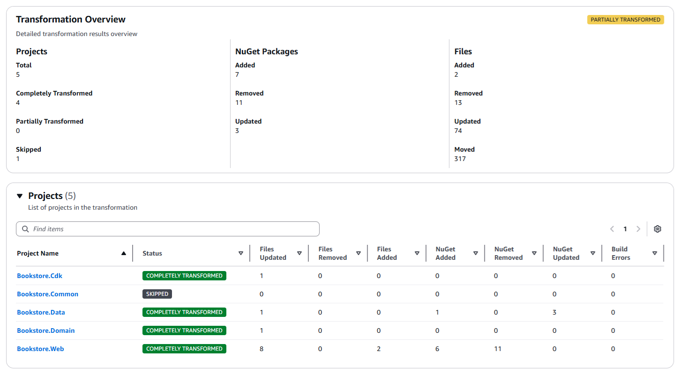This screenshot has width=679, height=374.
Task: Click the previous page chevron arrow
Action: pos(612,228)
